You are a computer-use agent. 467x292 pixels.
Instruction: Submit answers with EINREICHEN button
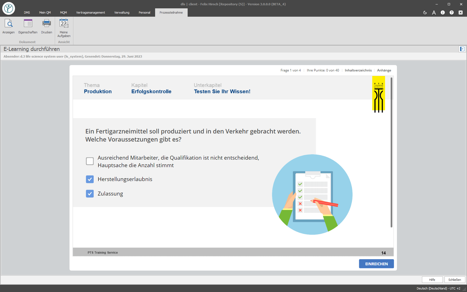click(x=376, y=264)
